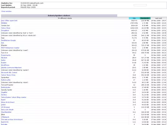Screen dimensions: 167x125
Task: Select the Turn It In row name
Action: [4, 53]
